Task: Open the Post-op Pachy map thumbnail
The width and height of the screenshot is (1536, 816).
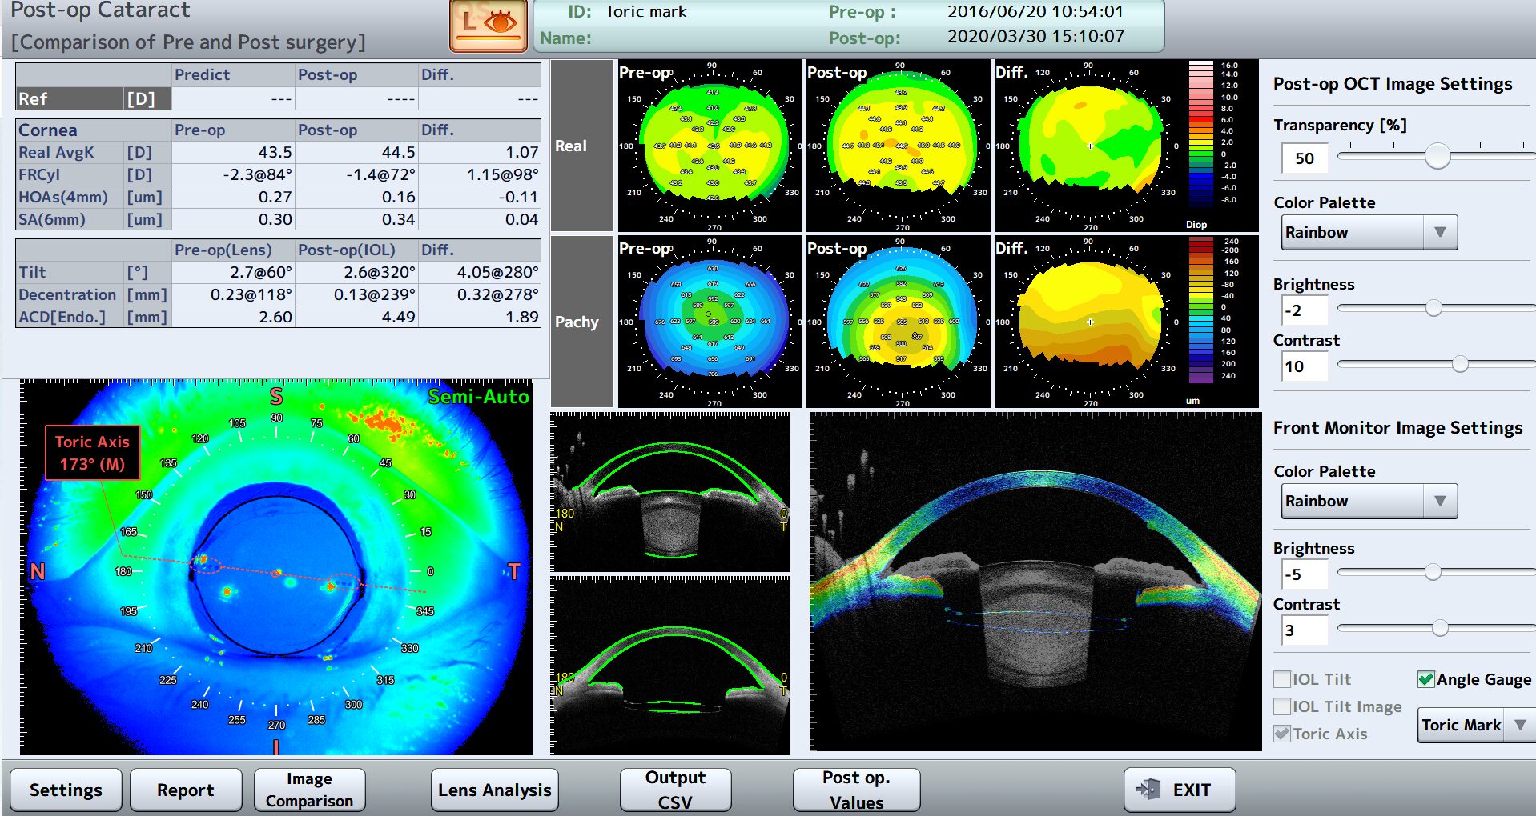Action: (x=898, y=322)
